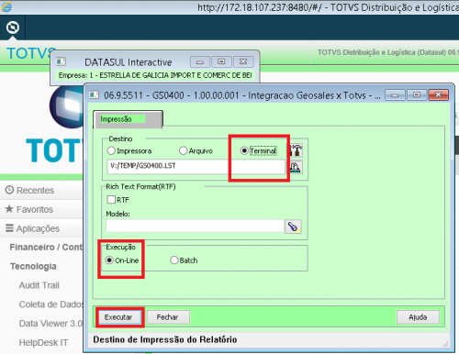The height and width of the screenshot is (354, 459).
Task: Open Audit Trail item
Action: click(39, 285)
